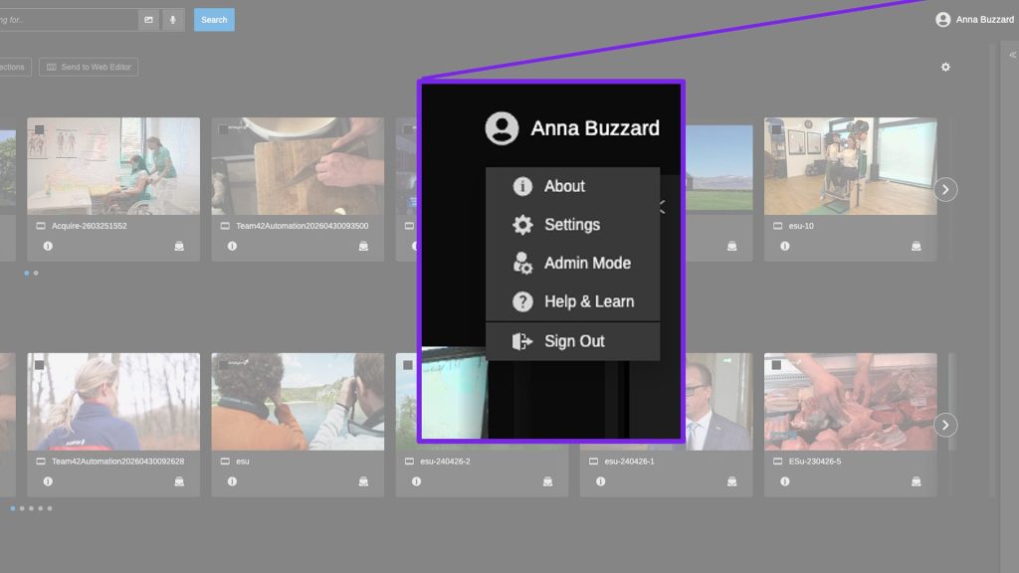
Task: Activate the microphone voice search icon
Action: coord(173,20)
